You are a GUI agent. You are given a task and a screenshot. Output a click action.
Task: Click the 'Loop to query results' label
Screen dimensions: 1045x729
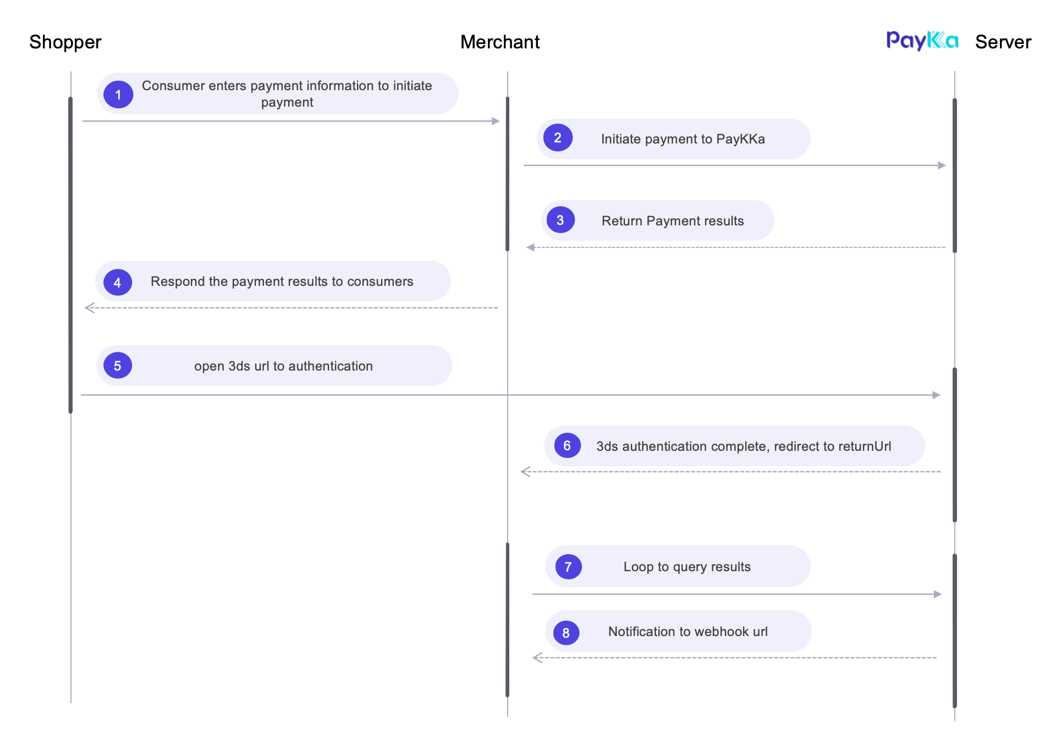coord(687,567)
